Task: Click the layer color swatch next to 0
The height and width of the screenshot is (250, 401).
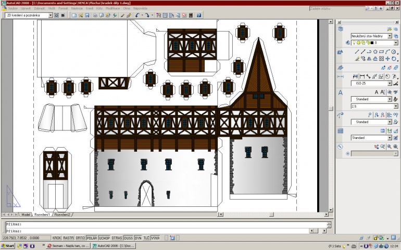Action: pos(372,43)
